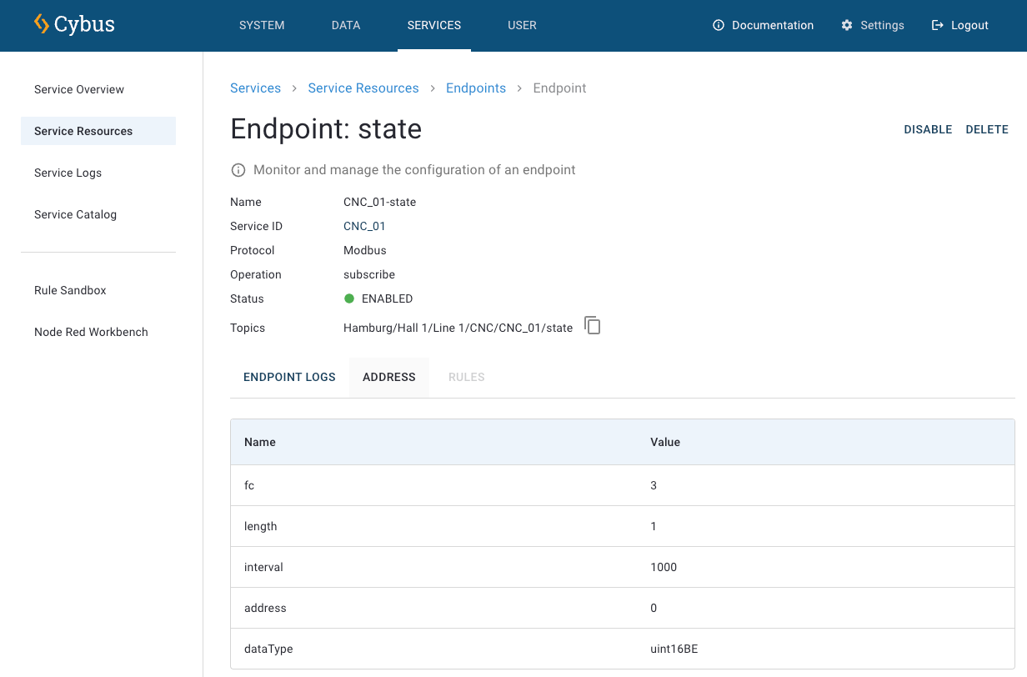The image size is (1027, 677).
Task: Delete the state endpoint
Action: click(x=987, y=129)
